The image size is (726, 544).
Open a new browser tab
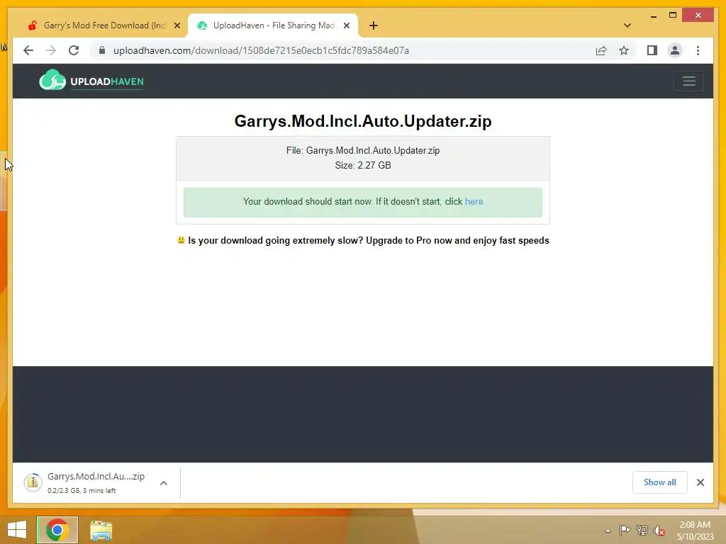click(374, 25)
